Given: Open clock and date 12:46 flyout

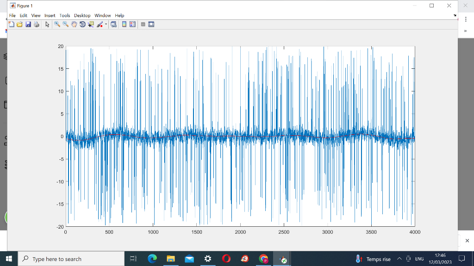Looking at the screenshot, I should coord(440,259).
